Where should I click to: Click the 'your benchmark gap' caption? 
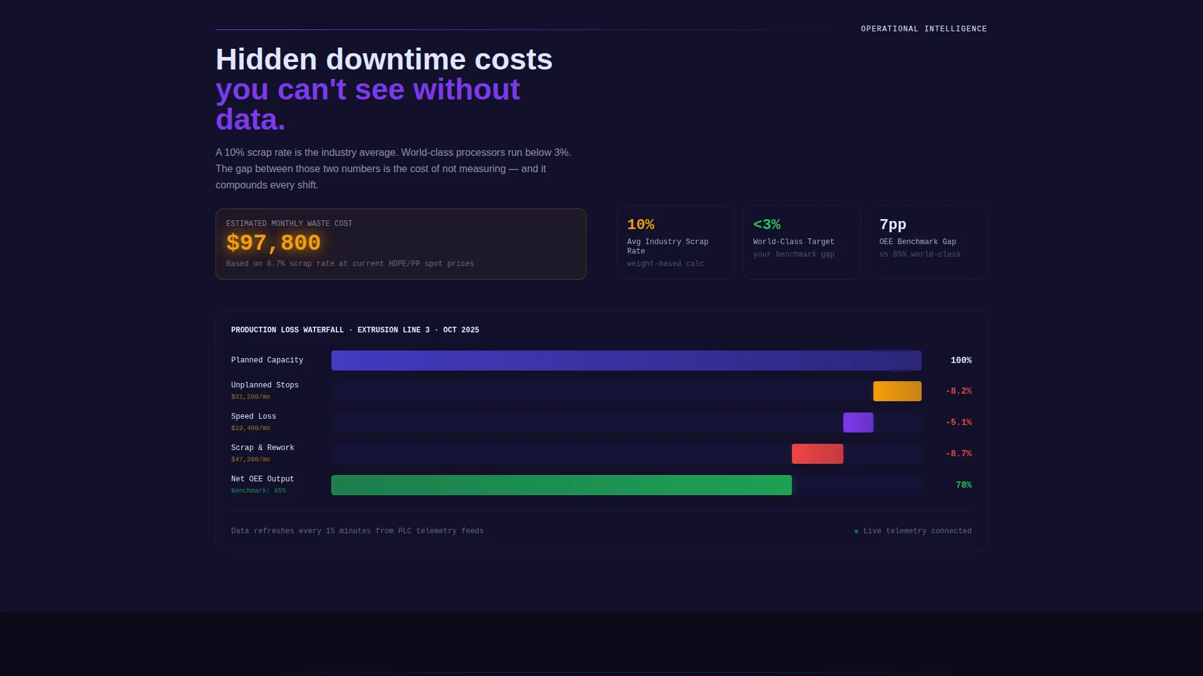click(x=794, y=255)
